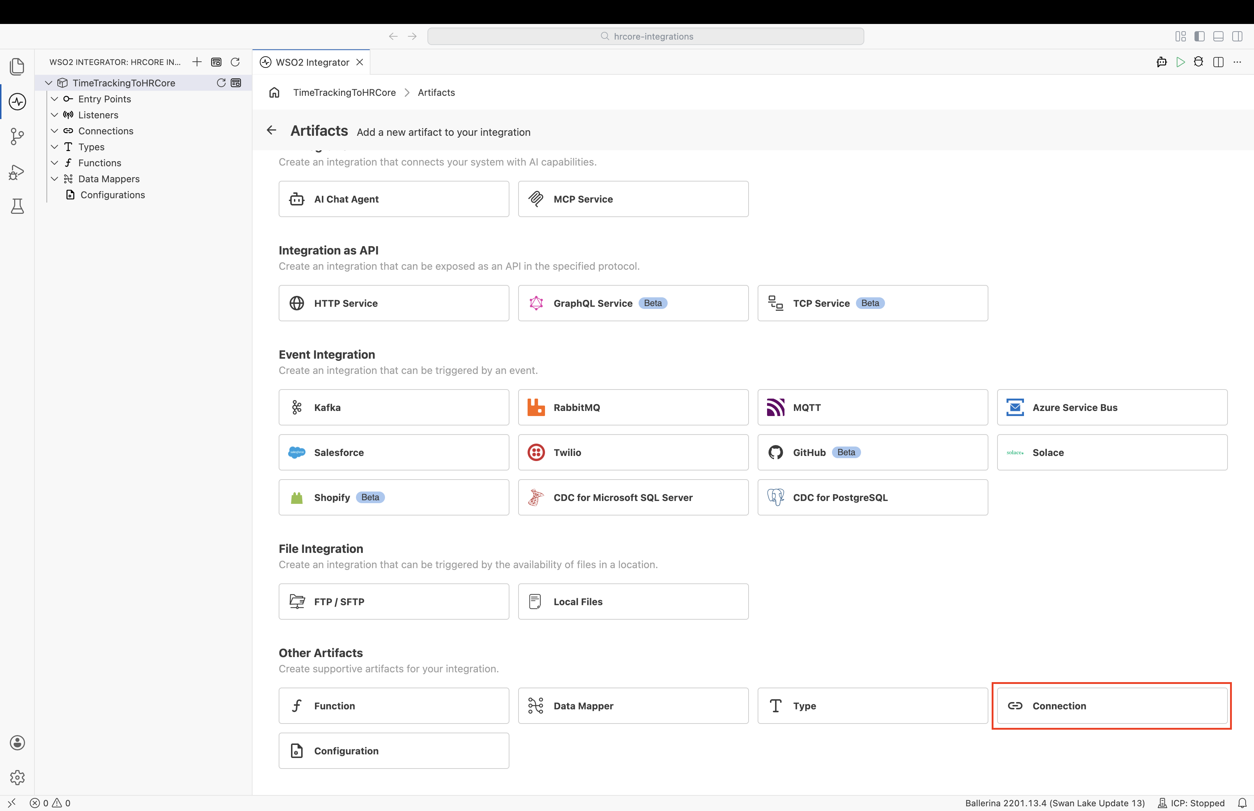Expand Types tree node
Viewport: 1254px width, 811px height.
(54, 147)
